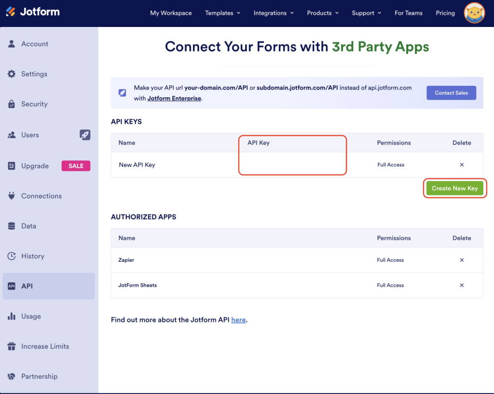The image size is (494, 394).
Task: Open the Jotform Enterprise link
Action: coord(174,98)
